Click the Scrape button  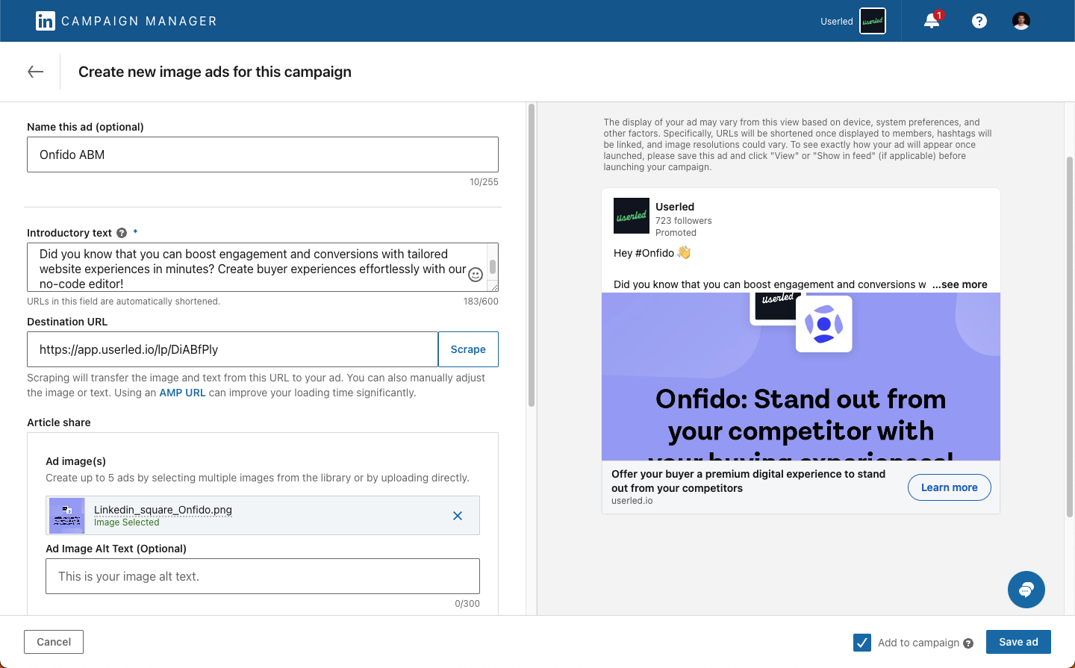click(x=468, y=349)
